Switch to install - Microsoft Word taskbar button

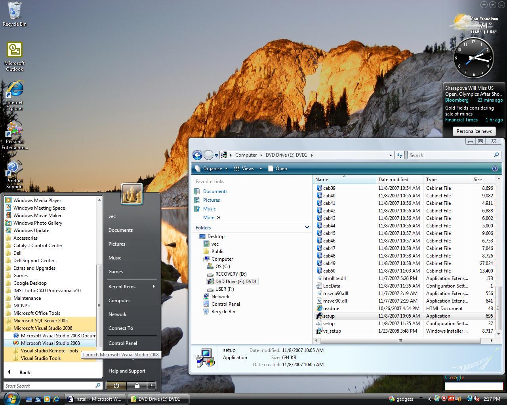[95, 399]
